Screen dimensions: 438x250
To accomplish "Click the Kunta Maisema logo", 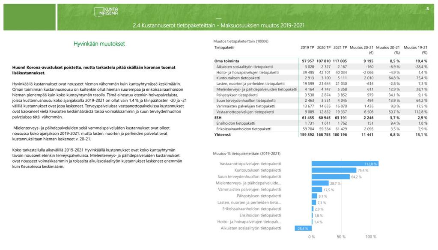I will 106,12.
